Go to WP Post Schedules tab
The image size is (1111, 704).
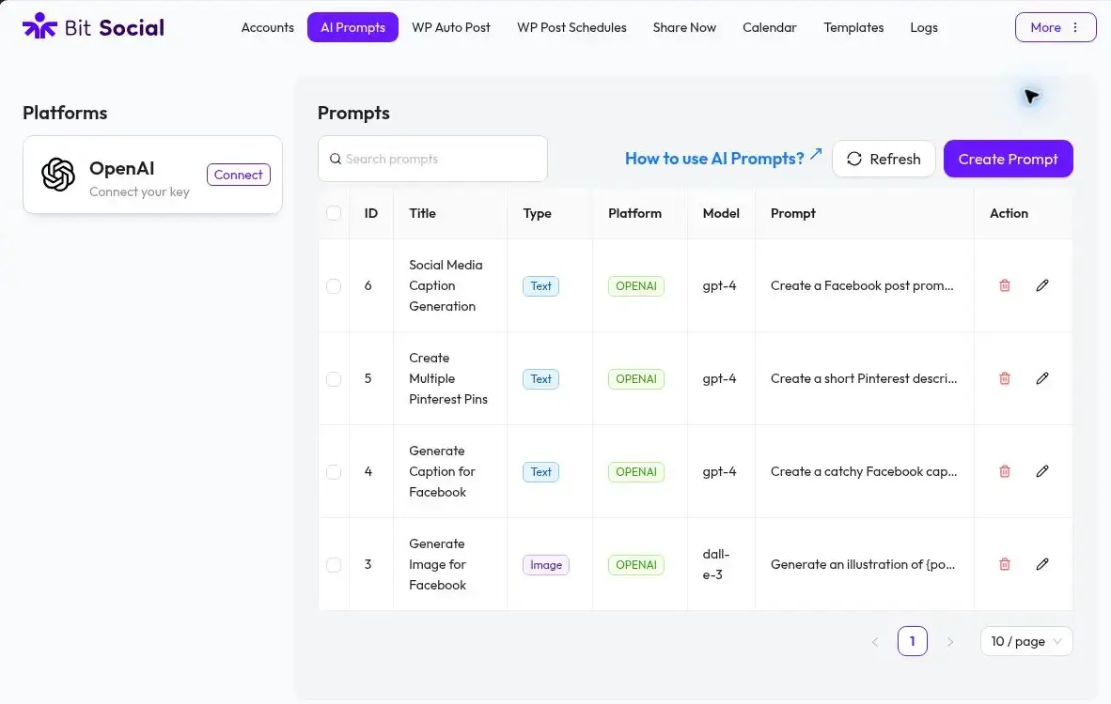point(571,27)
